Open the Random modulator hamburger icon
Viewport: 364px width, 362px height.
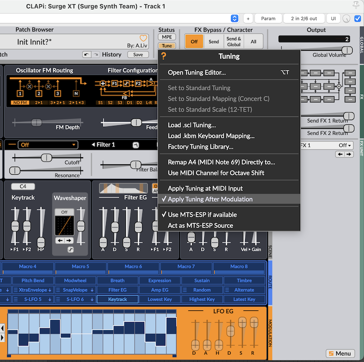185,290
